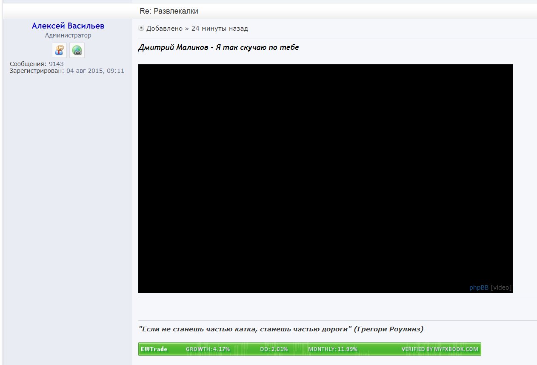Click 'DD: 2.01%' on the green banner
The width and height of the screenshot is (537, 365).
pyautogui.click(x=274, y=349)
